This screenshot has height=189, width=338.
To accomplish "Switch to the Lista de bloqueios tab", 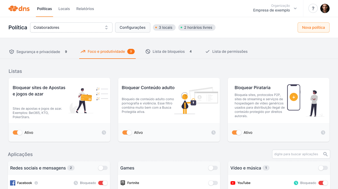I will (168, 51).
